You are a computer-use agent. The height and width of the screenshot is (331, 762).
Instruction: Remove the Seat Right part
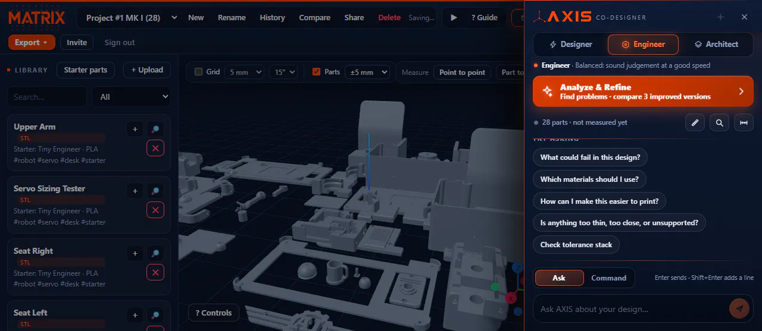click(x=155, y=272)
